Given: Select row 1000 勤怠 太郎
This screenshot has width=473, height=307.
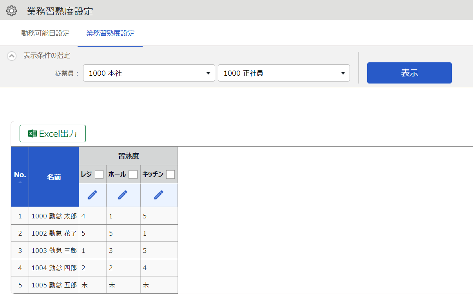Looking at the screenshot, I should tap(94, 216).
